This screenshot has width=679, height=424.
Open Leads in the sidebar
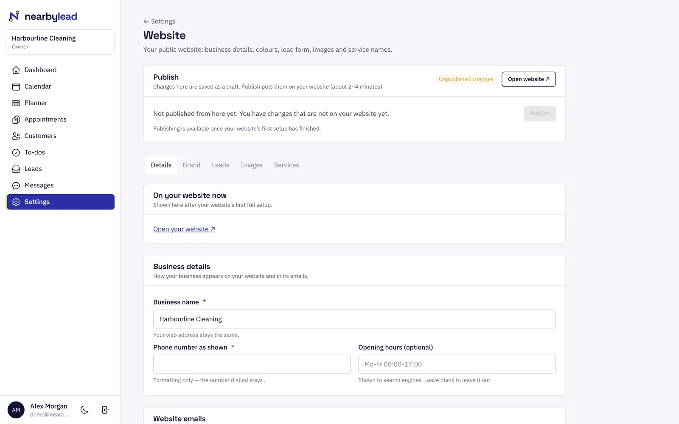pos(61,169)
